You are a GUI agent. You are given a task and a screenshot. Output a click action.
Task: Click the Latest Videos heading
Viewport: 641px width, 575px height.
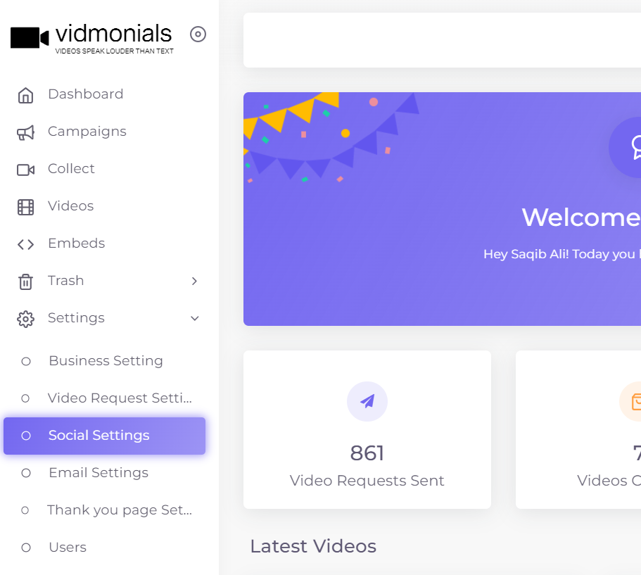[313, 546]
